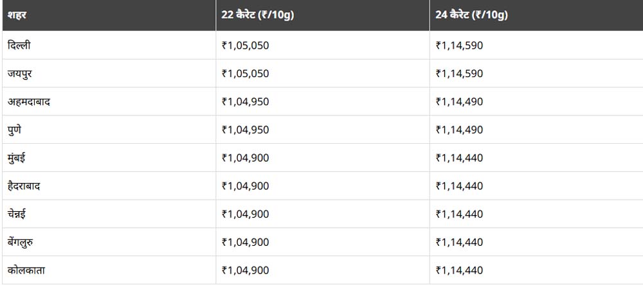
Task: Click दिल्ली 24 carat price ₹1,14,590
Action: click(459, 46)
